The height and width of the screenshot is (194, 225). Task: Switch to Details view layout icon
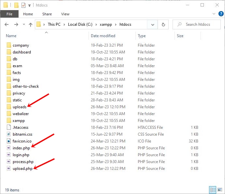[213, 190]
